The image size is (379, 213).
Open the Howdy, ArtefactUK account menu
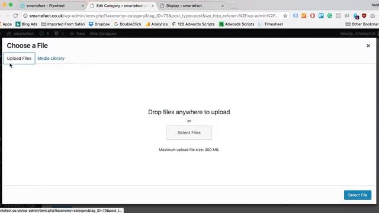(358, 34)
